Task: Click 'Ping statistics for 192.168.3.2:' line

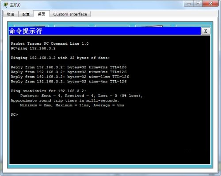Action: click(x=49, y=91)
